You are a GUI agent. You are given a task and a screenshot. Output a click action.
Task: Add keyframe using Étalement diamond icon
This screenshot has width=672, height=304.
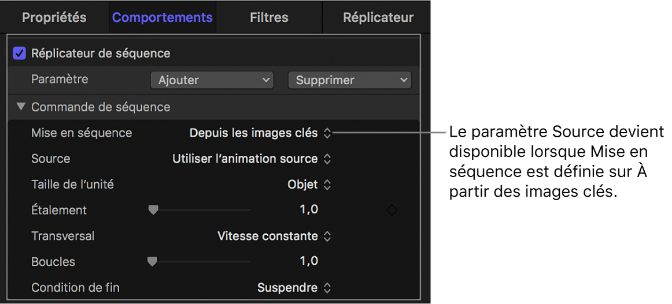tap(392, 211)
